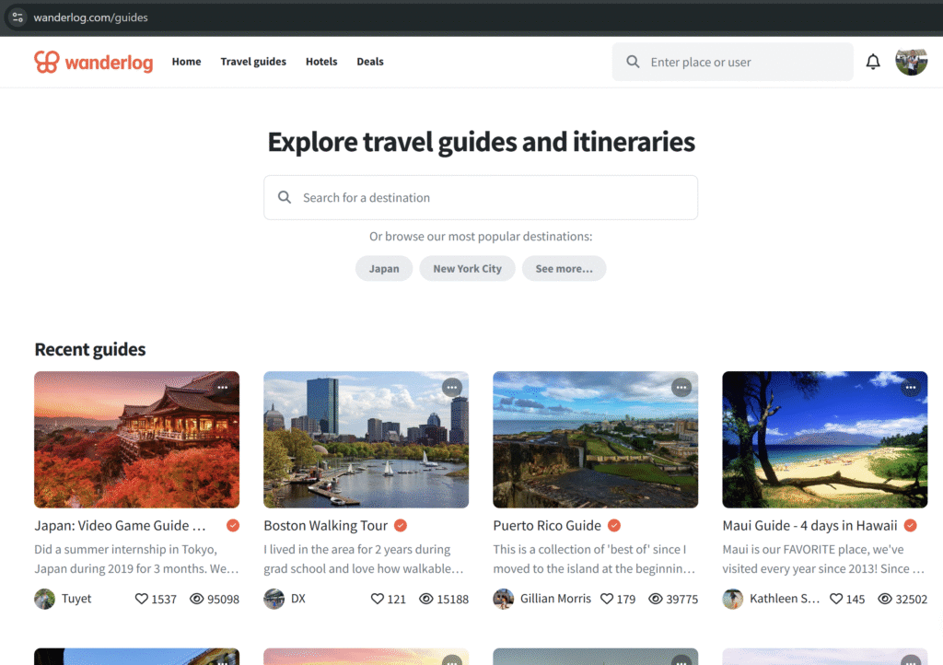Click the Boston description starting 'I lived in the area'
Image resolution: width=943 pixels, height=665 pixels.
[x=364, y=559]
